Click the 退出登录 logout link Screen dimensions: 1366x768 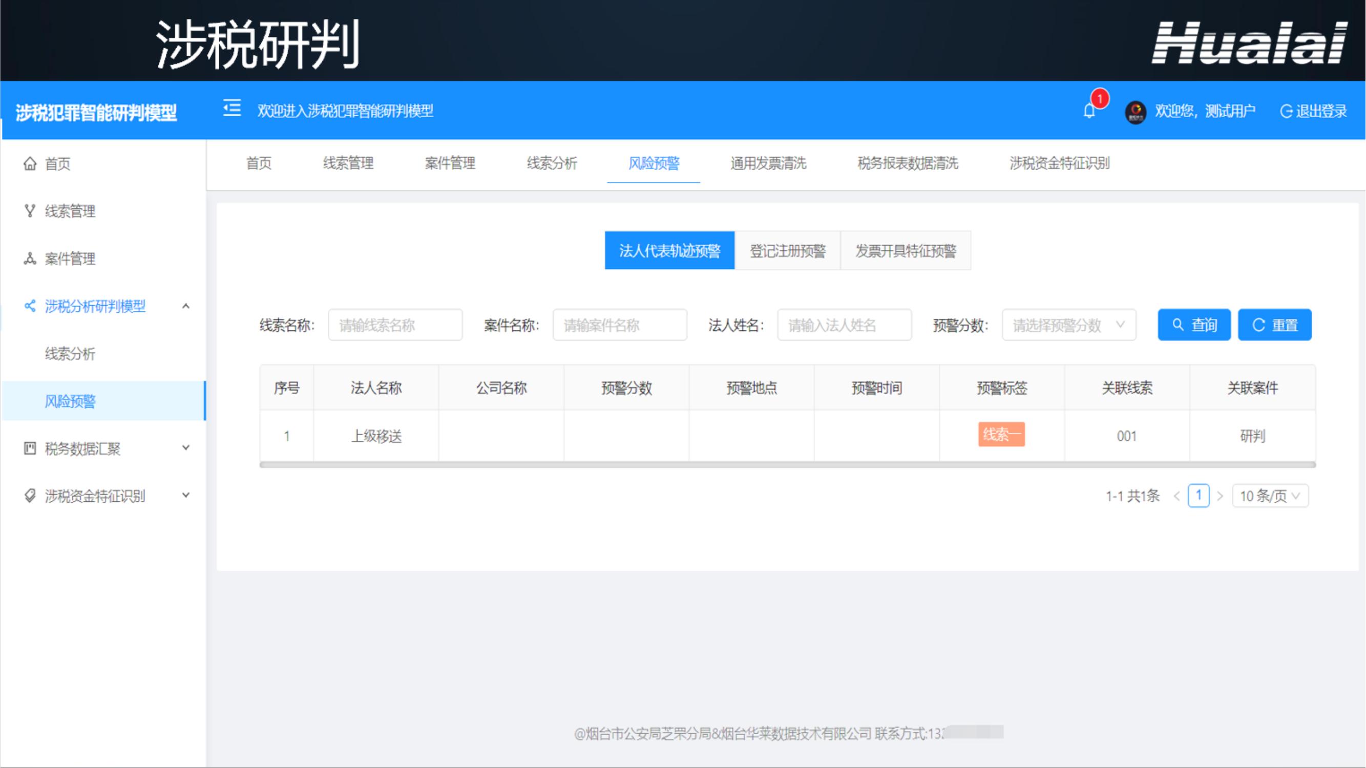click(1314, 111)
